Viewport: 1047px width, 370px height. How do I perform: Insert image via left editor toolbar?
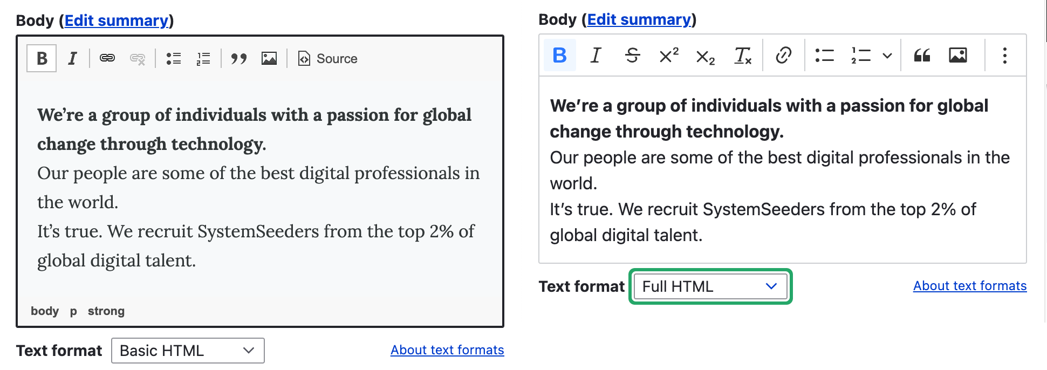point(269,58)
